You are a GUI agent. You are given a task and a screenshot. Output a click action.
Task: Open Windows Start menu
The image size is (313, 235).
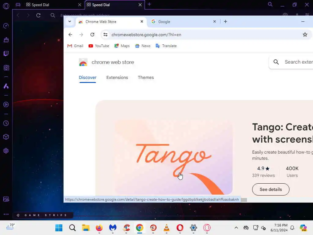coord(59,228)
